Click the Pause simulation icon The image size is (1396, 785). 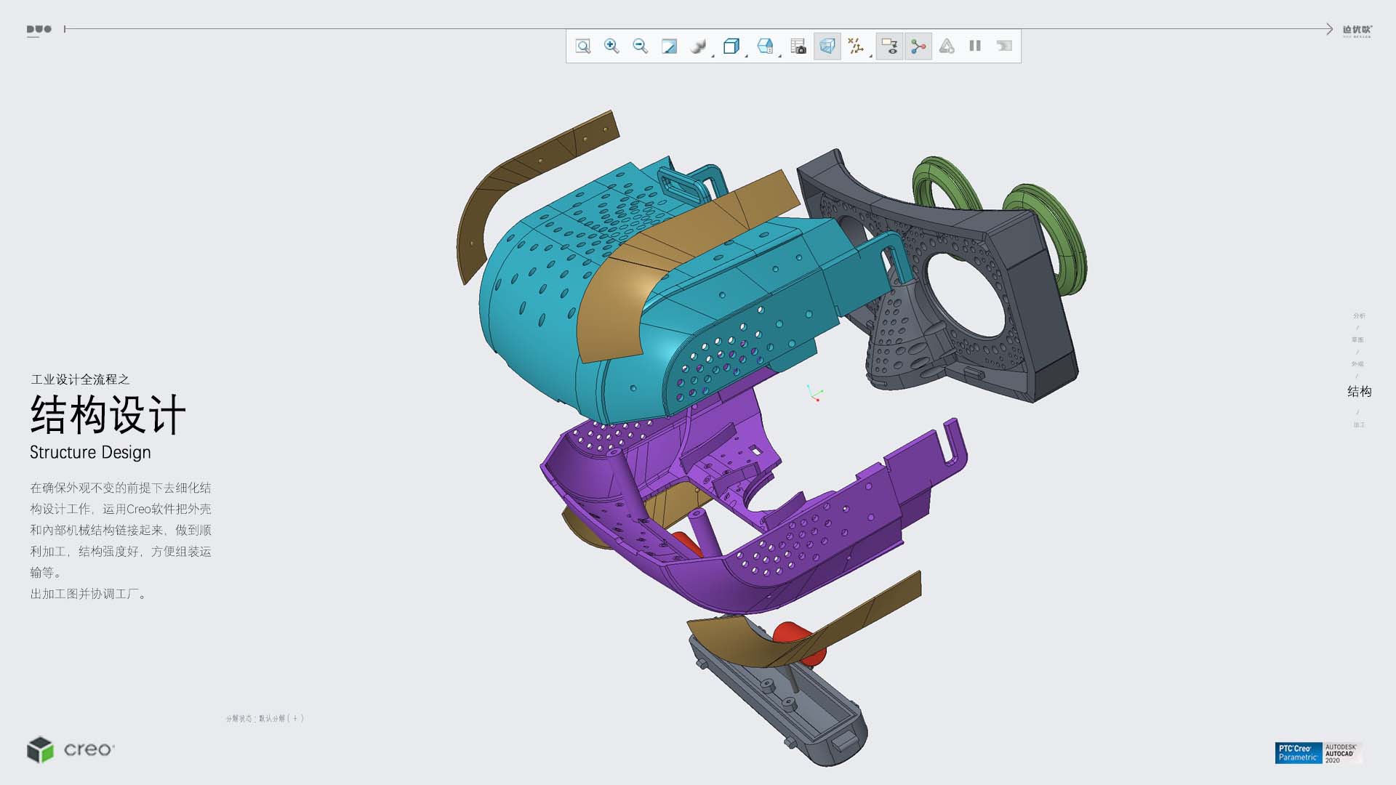point(975,47)
